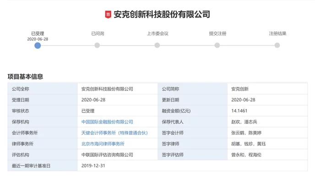The width and height of the screenshot is (316, 176).
Task: Click the 保荐代表人 names 赵欢，潘志兵
Action: pos(244,122)
